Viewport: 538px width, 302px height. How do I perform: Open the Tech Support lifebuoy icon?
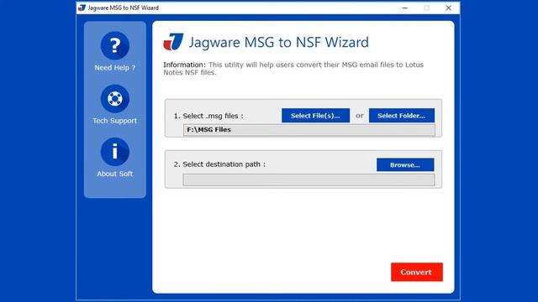[115, 99]
